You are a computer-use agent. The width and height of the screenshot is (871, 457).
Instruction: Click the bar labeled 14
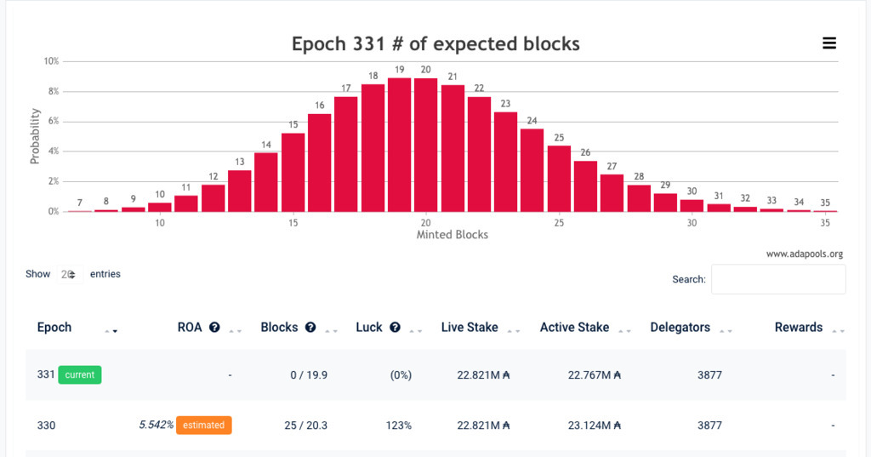pyautogui.click(x=266, y=182)
